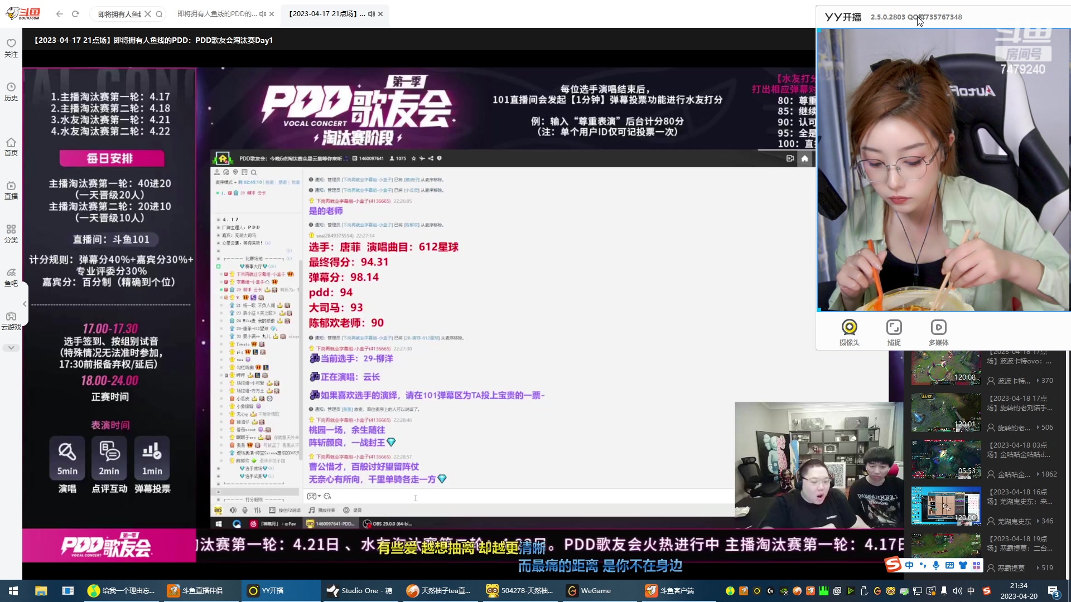Switch to WeGame taskbar window
The height and width of the screenshot is (602, 1071).
(600, 591)
